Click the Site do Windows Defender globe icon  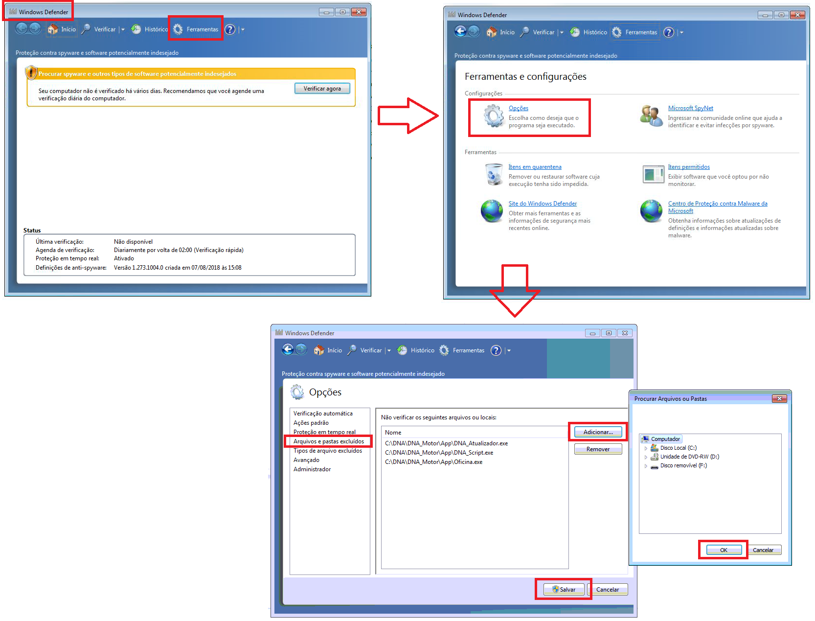[492, 211]
